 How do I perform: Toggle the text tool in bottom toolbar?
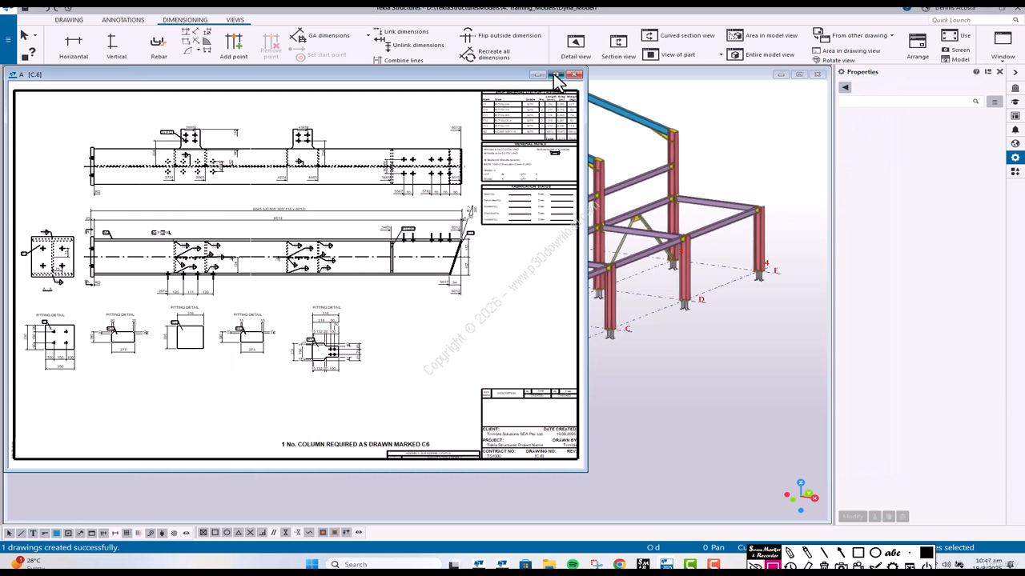[x=33, y=533]
